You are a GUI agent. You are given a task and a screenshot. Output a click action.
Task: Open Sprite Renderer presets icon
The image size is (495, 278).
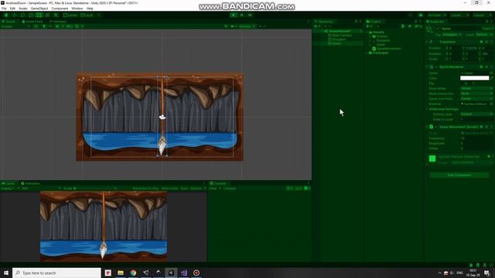point(486,67)
